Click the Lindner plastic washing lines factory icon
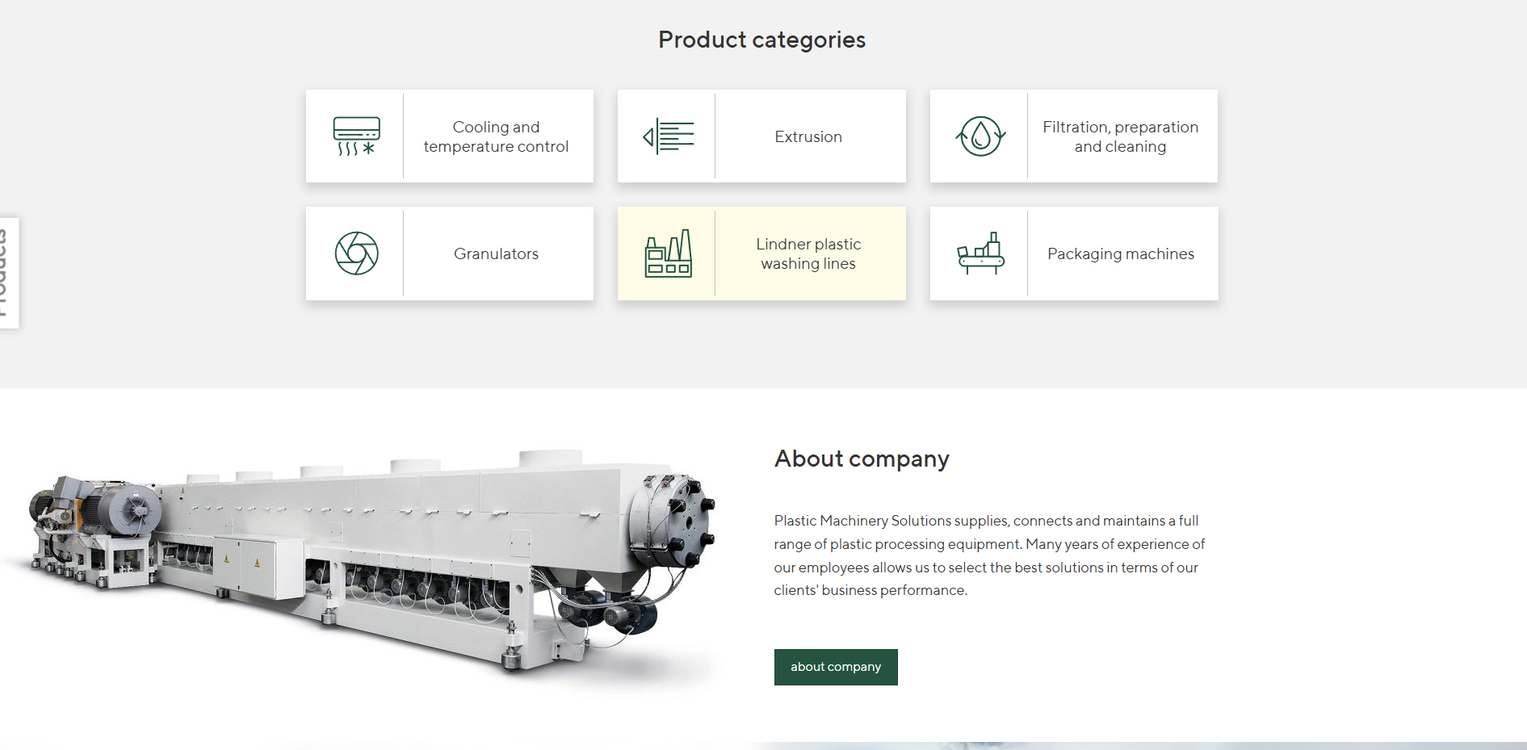Viewport: 1527px width, 750px height. point(668,253)
